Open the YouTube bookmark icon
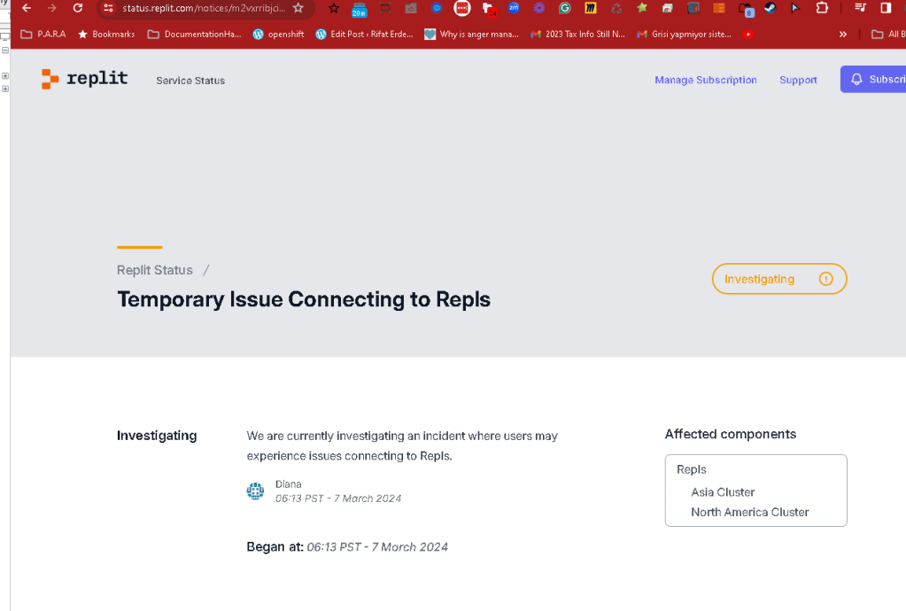Viewport: 906px width, 611px height. pos(748,34)
